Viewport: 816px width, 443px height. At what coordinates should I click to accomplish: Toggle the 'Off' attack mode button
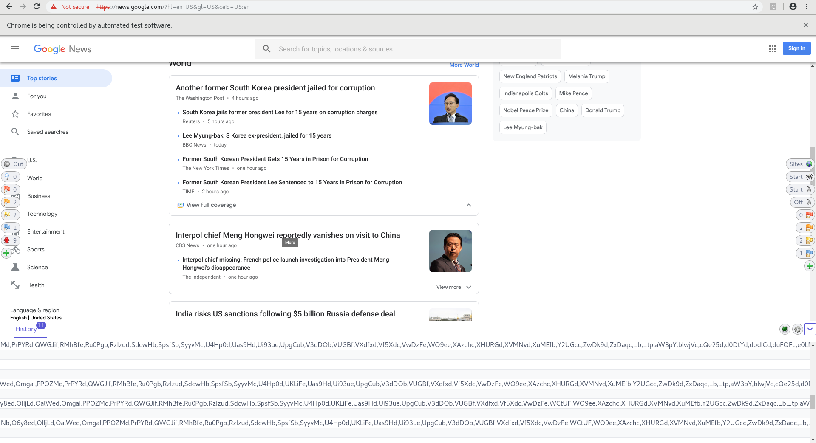[802, 202]
